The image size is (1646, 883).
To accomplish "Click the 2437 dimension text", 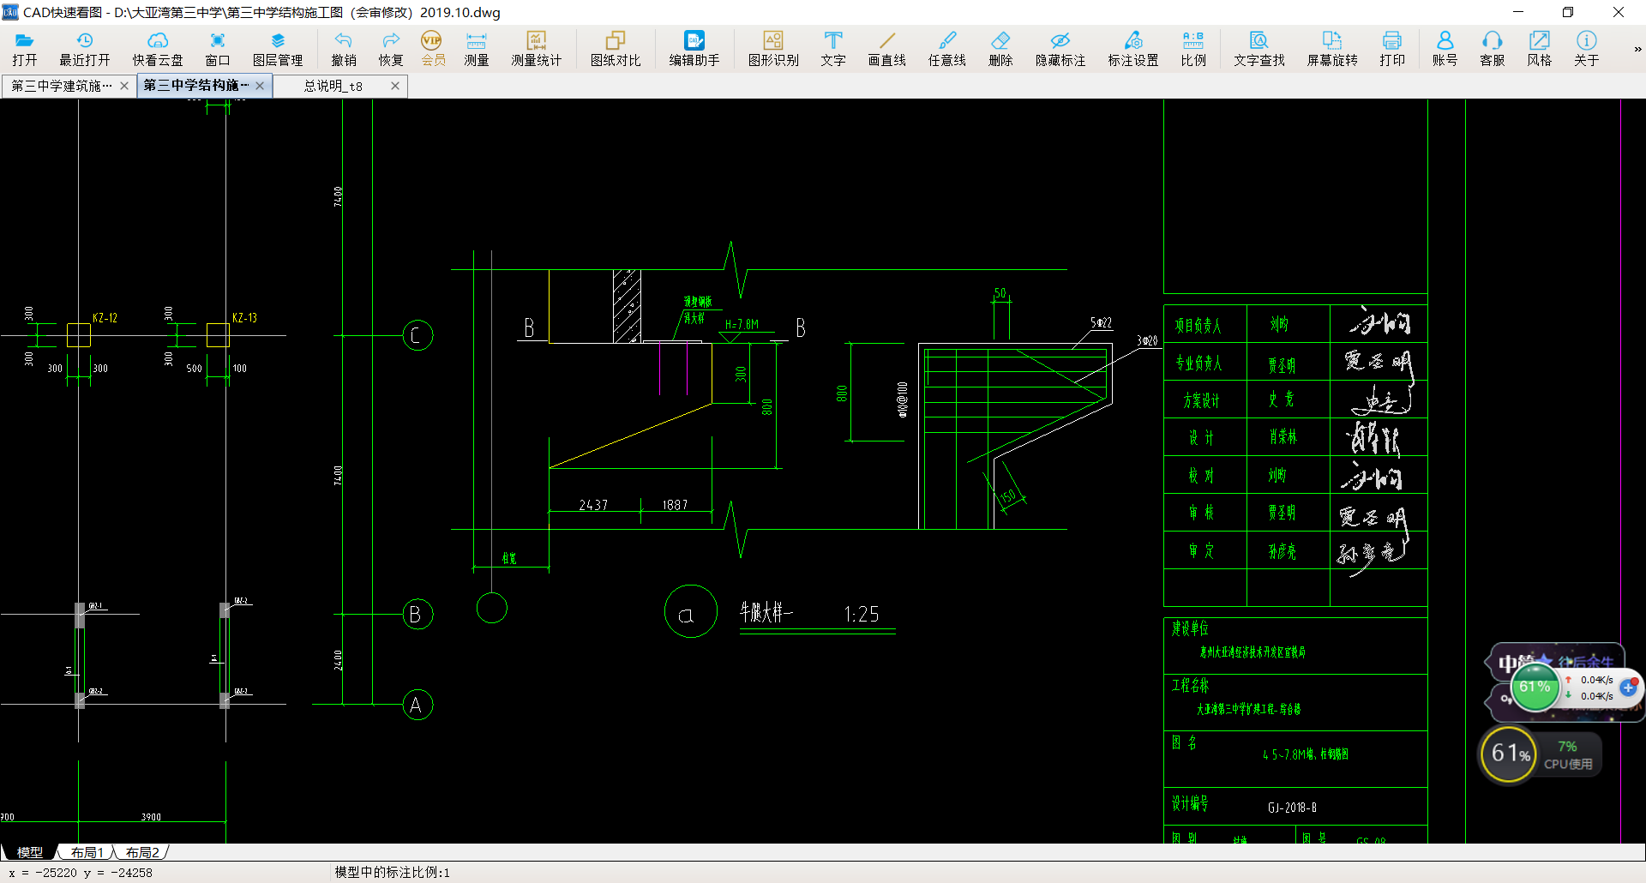I will click(x=593, y=505).
